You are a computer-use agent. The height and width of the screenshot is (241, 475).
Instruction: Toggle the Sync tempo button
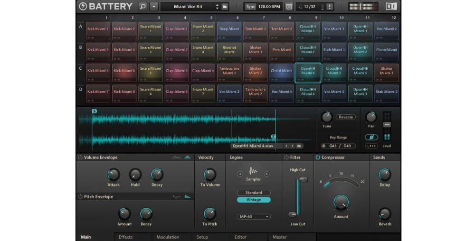click(250, 7)
